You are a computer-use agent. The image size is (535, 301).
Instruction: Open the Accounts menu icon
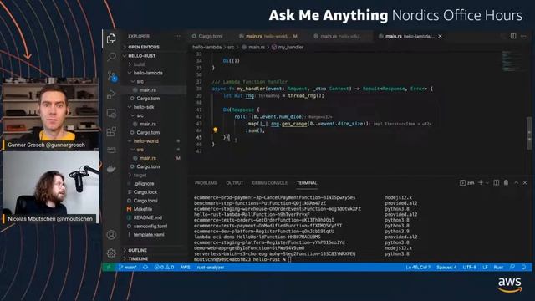point(111,235)
